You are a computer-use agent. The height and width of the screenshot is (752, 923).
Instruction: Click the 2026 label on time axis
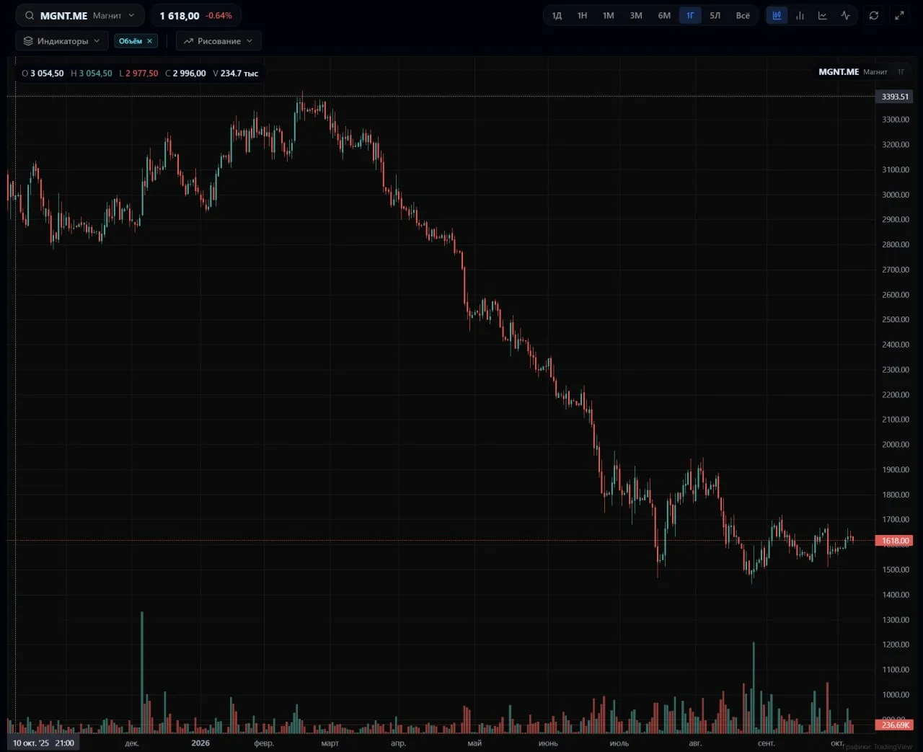click(200, 743)
